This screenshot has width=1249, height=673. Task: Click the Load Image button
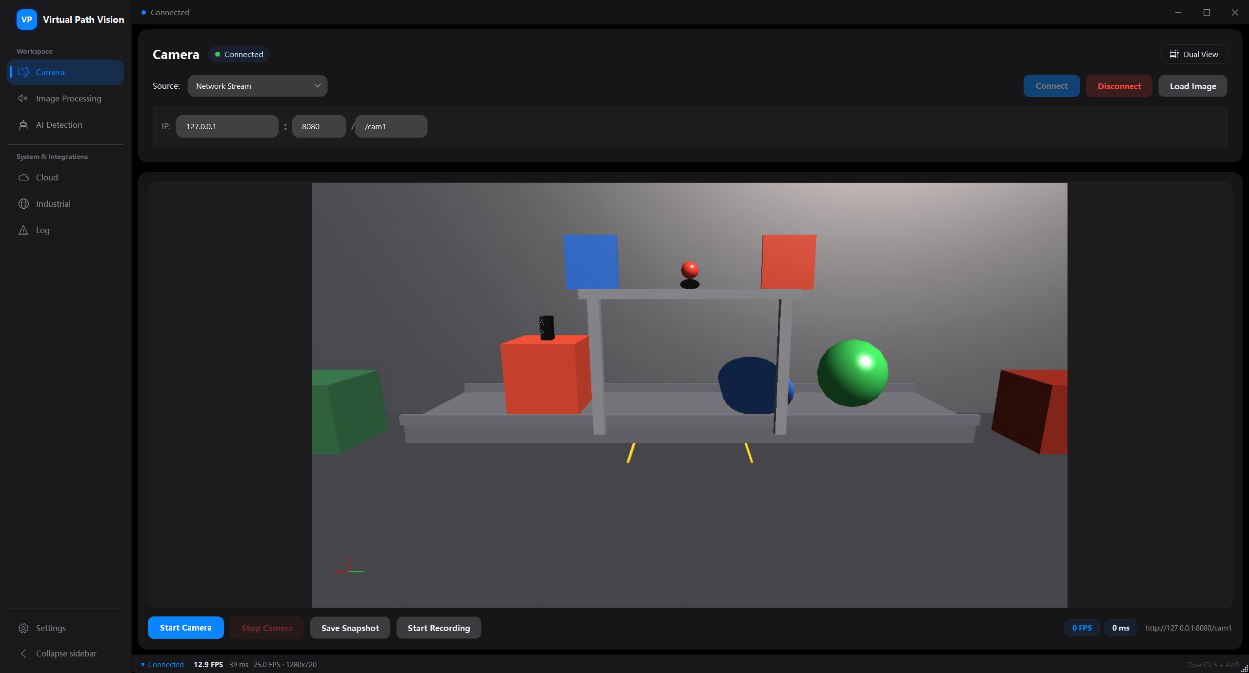coord(1192,86)
